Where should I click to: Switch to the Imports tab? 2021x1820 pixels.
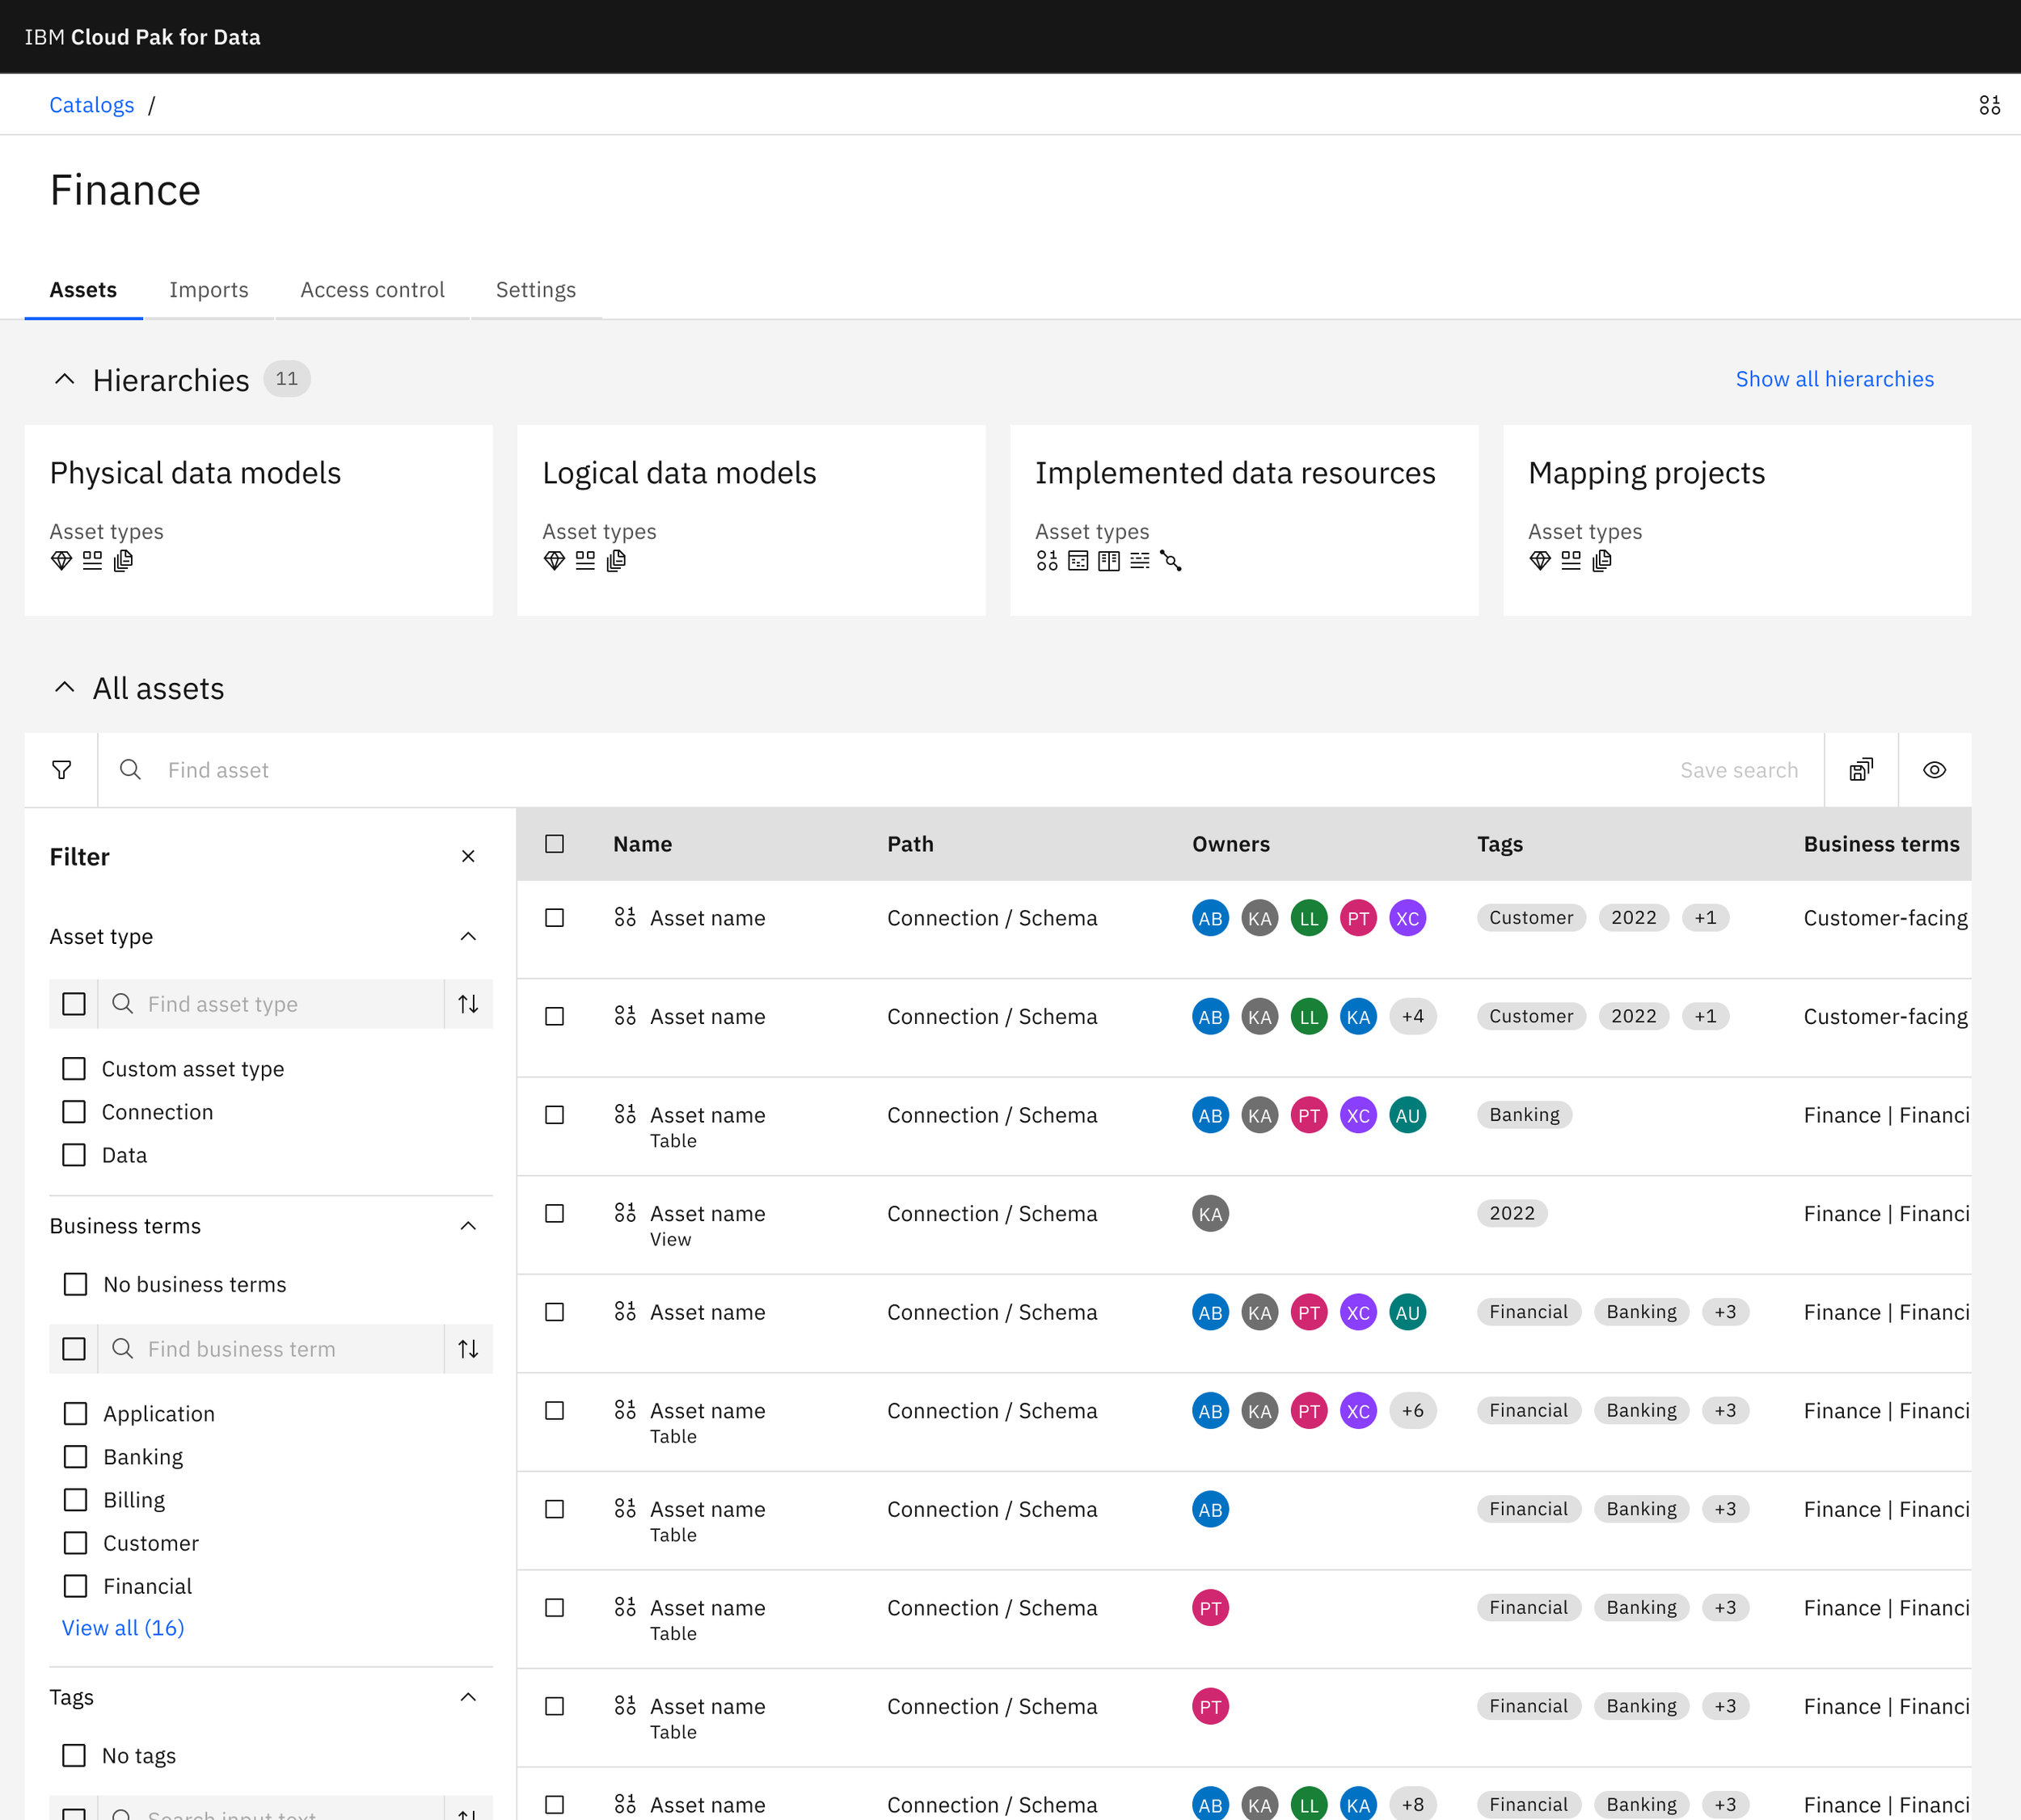pos(208,290)
